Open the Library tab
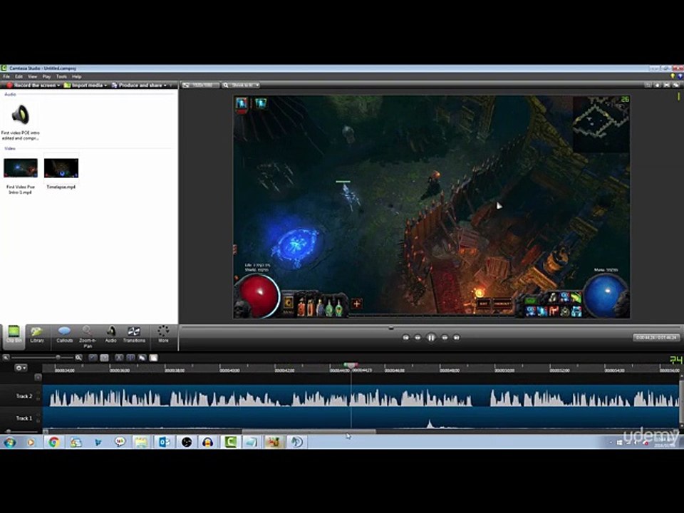The height and width of the screenshot is (513, 684). (37, 333)
